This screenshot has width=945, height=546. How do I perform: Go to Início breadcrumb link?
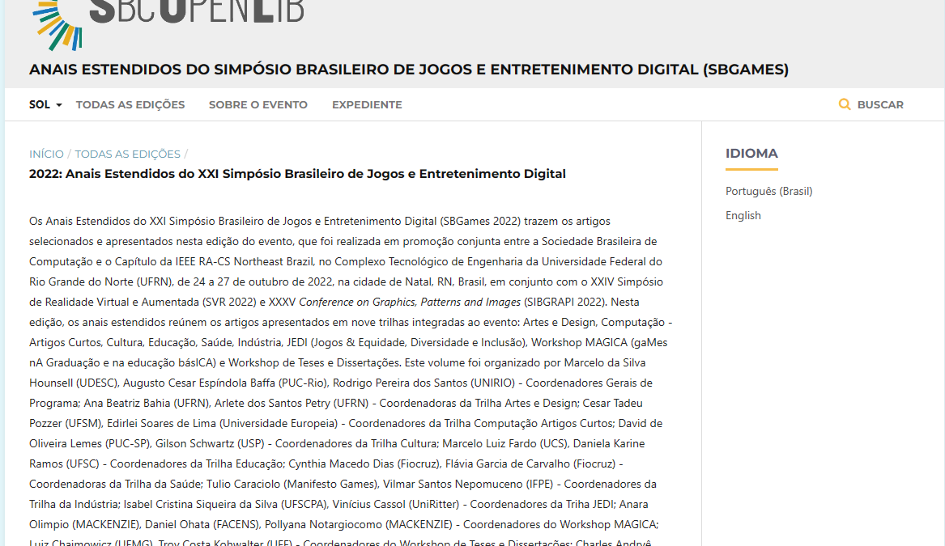click(46, 154)
